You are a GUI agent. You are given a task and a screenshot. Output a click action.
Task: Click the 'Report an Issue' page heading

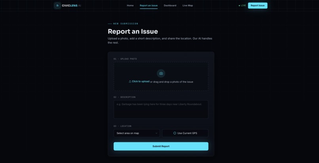(x=133, y=31)
